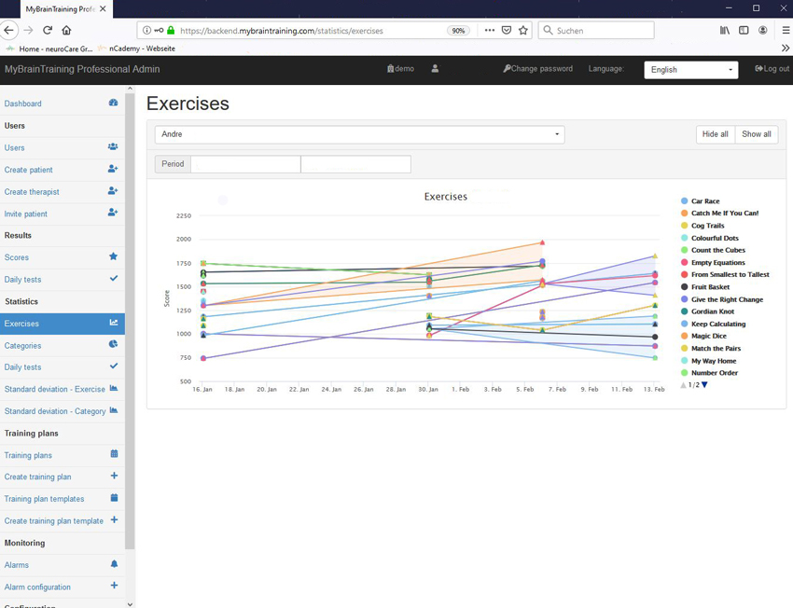Screen dimensions: 793x608
Task: Click the first Period date field
Action: 245,164
